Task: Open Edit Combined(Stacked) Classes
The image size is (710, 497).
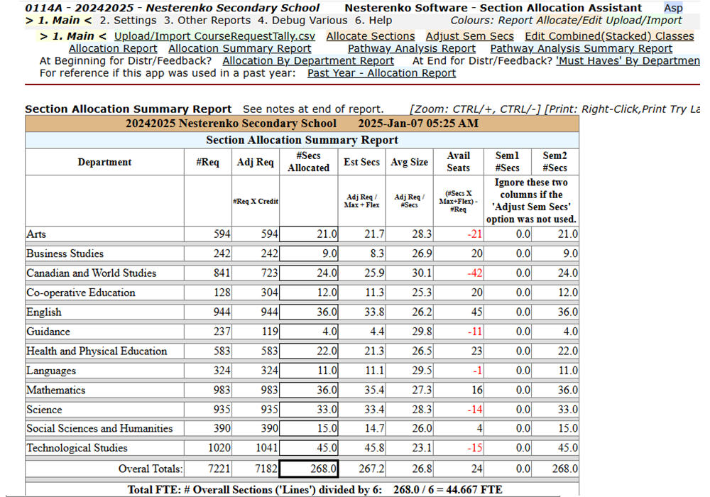Action: (609, 36)
